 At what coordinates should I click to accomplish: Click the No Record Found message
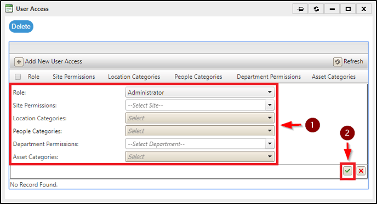pos(34,184)
